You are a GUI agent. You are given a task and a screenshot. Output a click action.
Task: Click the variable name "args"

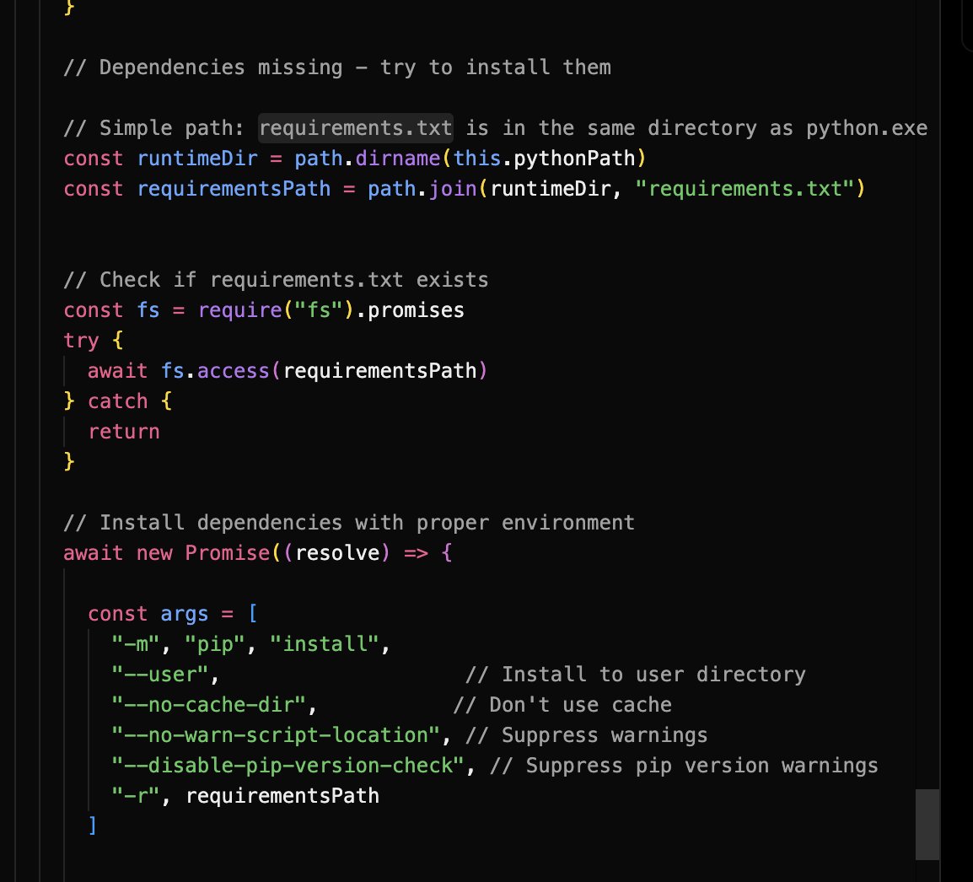[185, 614]
